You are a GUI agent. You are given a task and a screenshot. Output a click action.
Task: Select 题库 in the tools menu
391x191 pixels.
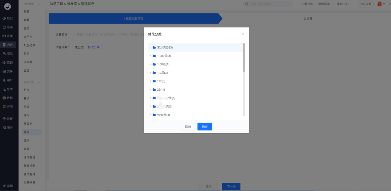[32, 132]
